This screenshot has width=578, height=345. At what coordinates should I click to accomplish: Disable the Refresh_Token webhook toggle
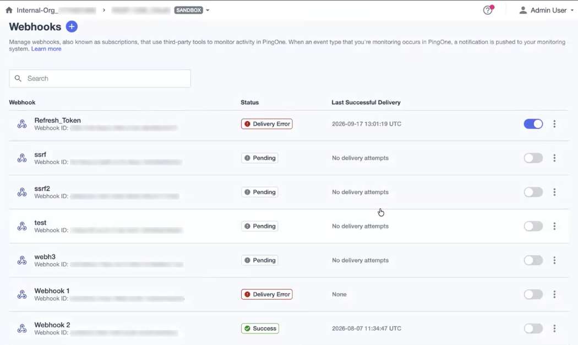point(533,124)
